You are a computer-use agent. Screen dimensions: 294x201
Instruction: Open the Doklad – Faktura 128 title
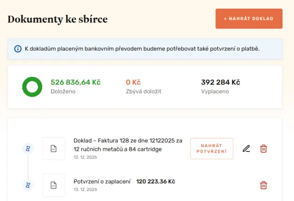tap(128, 144)
